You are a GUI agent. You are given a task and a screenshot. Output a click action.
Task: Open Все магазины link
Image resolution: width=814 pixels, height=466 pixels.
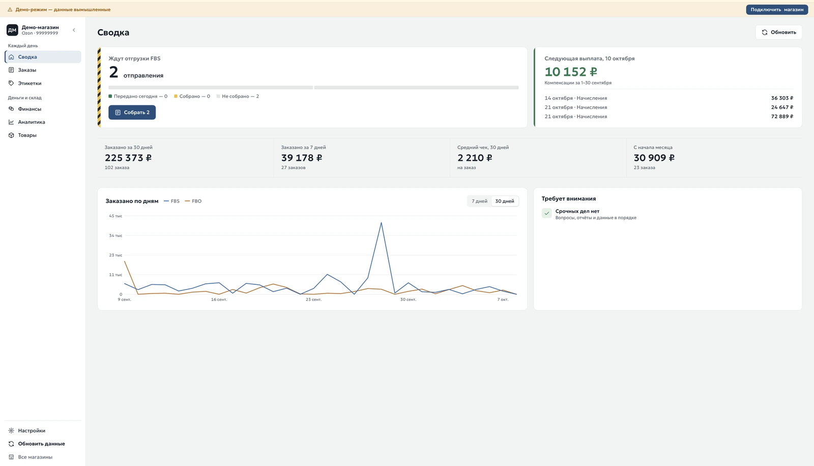(43, 457)
